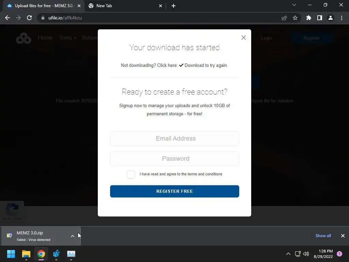Click the ufile.io address bar URL
Image resolution: width=349 pixels, height=262 pixels.
[x=65, y=18]
